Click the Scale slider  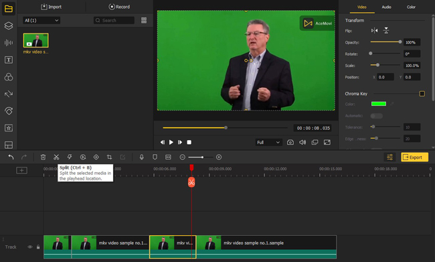coord(386,65)
